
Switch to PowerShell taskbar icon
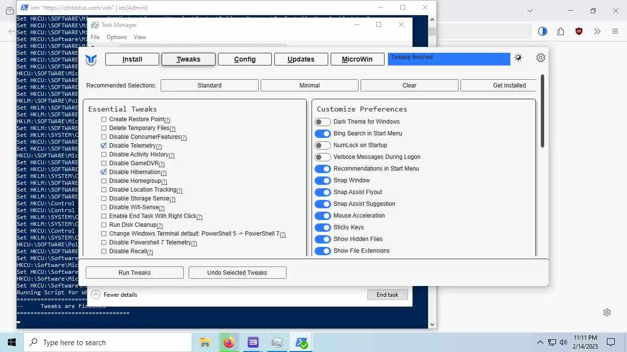pos(301,342)
